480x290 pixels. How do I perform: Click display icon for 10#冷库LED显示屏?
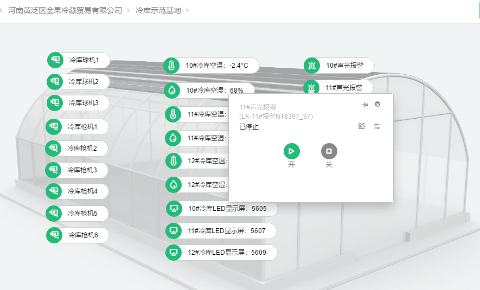point(174,209)
